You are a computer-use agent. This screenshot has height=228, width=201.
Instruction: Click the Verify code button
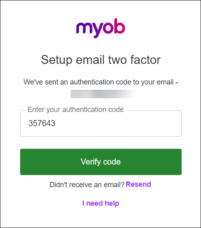pyautogui.click(x=101, y=162)
